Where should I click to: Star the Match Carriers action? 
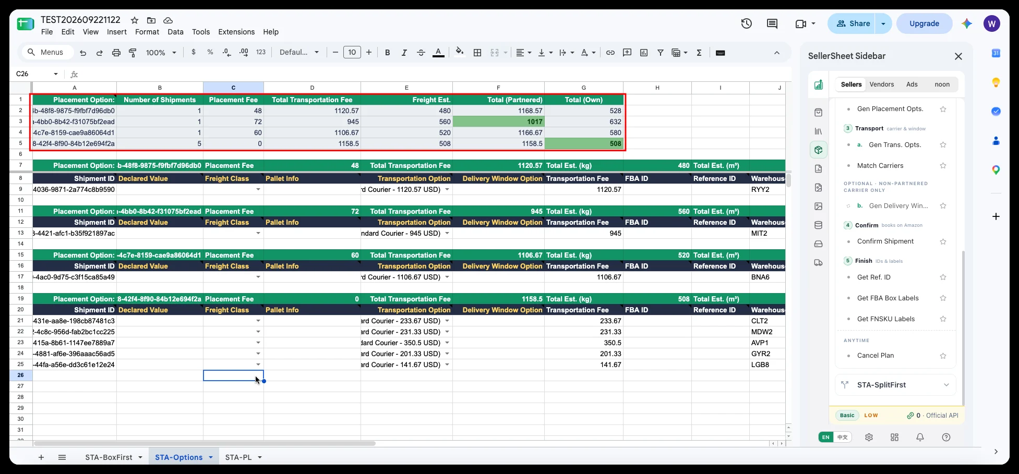pyautogui.click(x=943, y=166)
